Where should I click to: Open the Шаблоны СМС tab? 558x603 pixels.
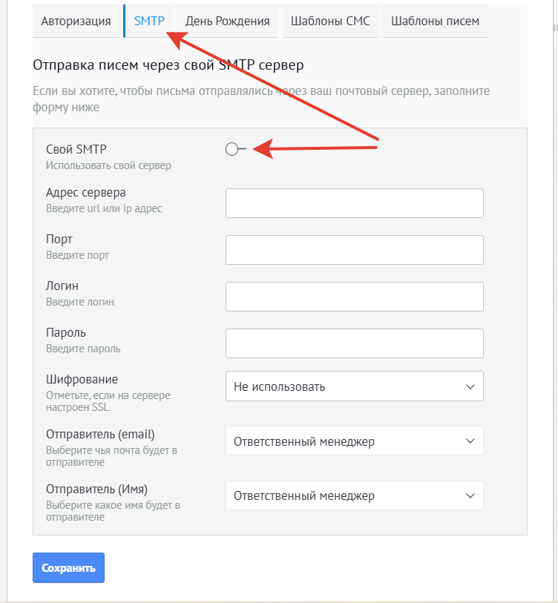point(330,21)
